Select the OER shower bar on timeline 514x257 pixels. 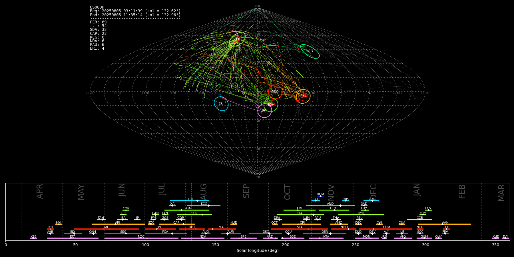[x=325, y=234]
